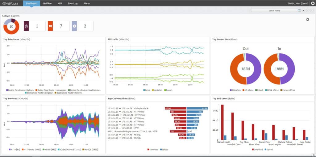Toggle the Europe offices legend entry
This screenshot has height=157, width=316.
288,90
